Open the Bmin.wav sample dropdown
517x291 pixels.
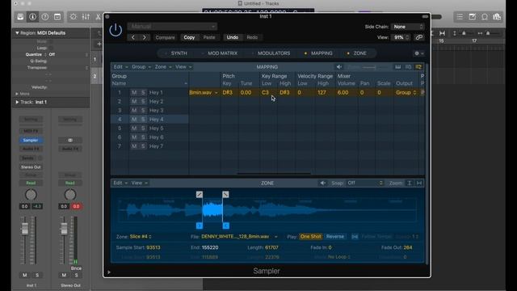point(204,93)
